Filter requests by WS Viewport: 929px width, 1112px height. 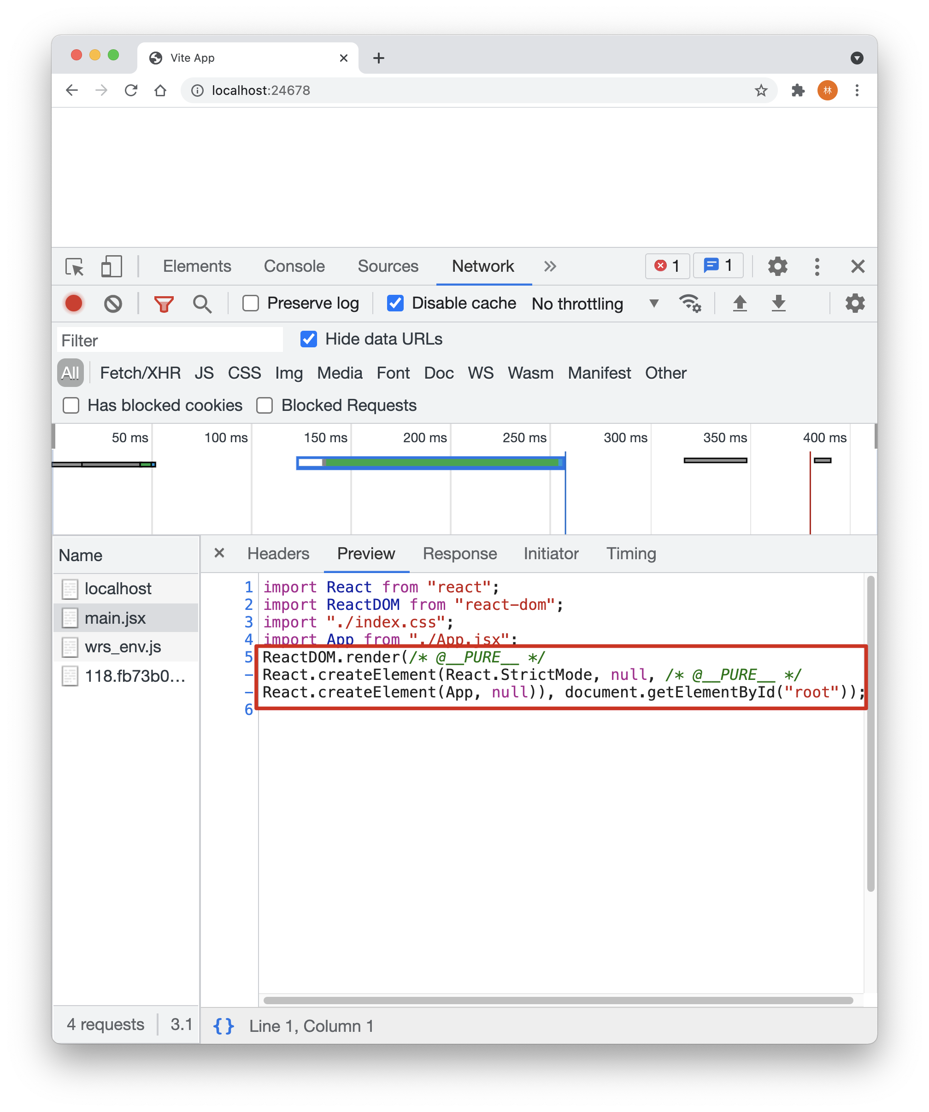point(480,373)
